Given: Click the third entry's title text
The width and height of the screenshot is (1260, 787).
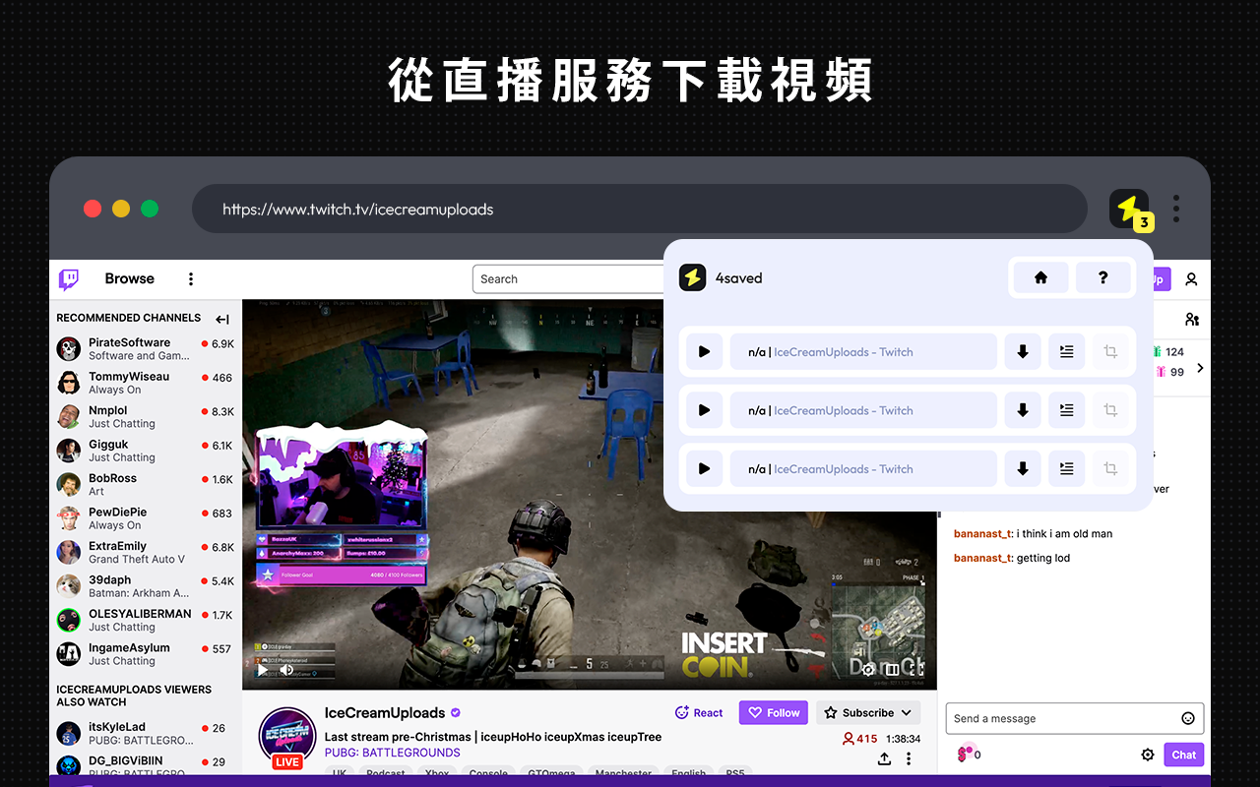Looking at the screenshot, I should pos(831,470).
